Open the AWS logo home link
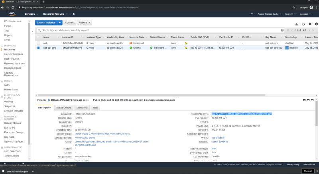 click(x=12, y=14)
